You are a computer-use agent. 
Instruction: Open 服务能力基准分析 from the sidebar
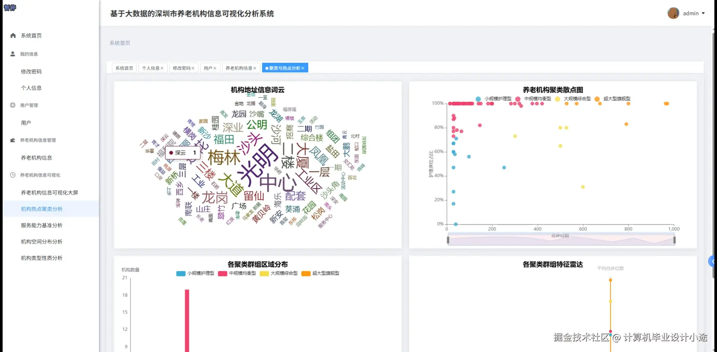[41, 225]
